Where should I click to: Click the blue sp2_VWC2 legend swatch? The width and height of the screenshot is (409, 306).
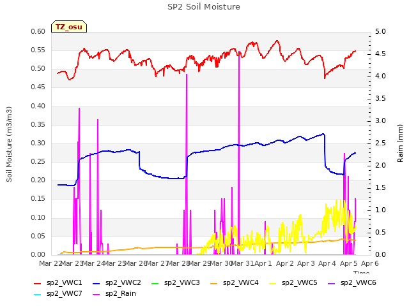pyautogui.click(x=96, y=283)
